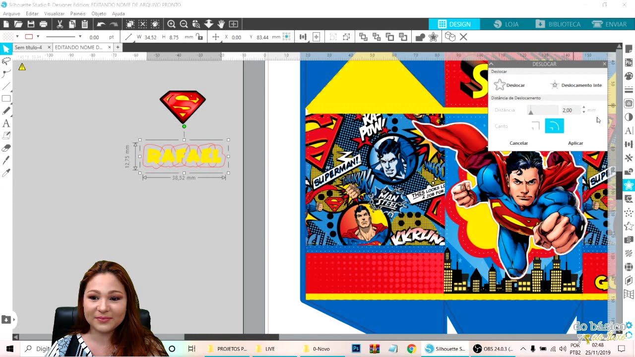635x357 pixels.
Task: Open the ENVIAR send tab
Action: [x=609, y=24]
